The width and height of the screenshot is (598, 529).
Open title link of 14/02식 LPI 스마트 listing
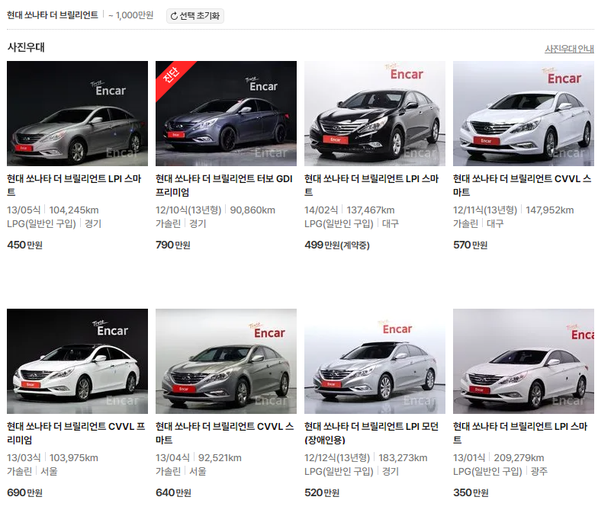372,185
